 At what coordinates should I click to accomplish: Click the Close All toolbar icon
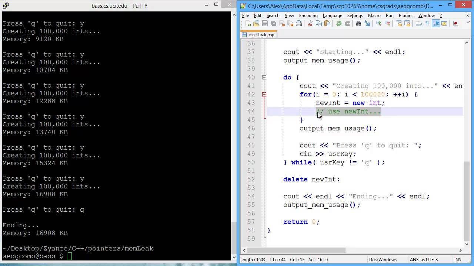(291, 23)
